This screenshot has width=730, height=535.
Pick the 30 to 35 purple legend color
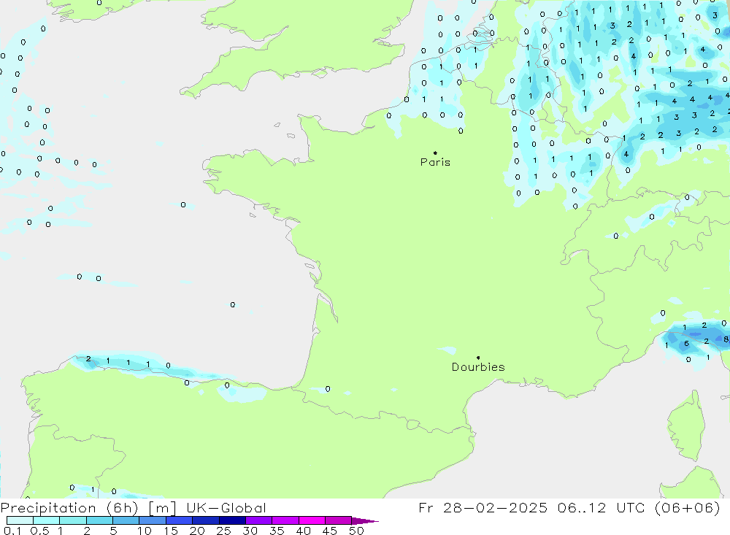point(258,520)
